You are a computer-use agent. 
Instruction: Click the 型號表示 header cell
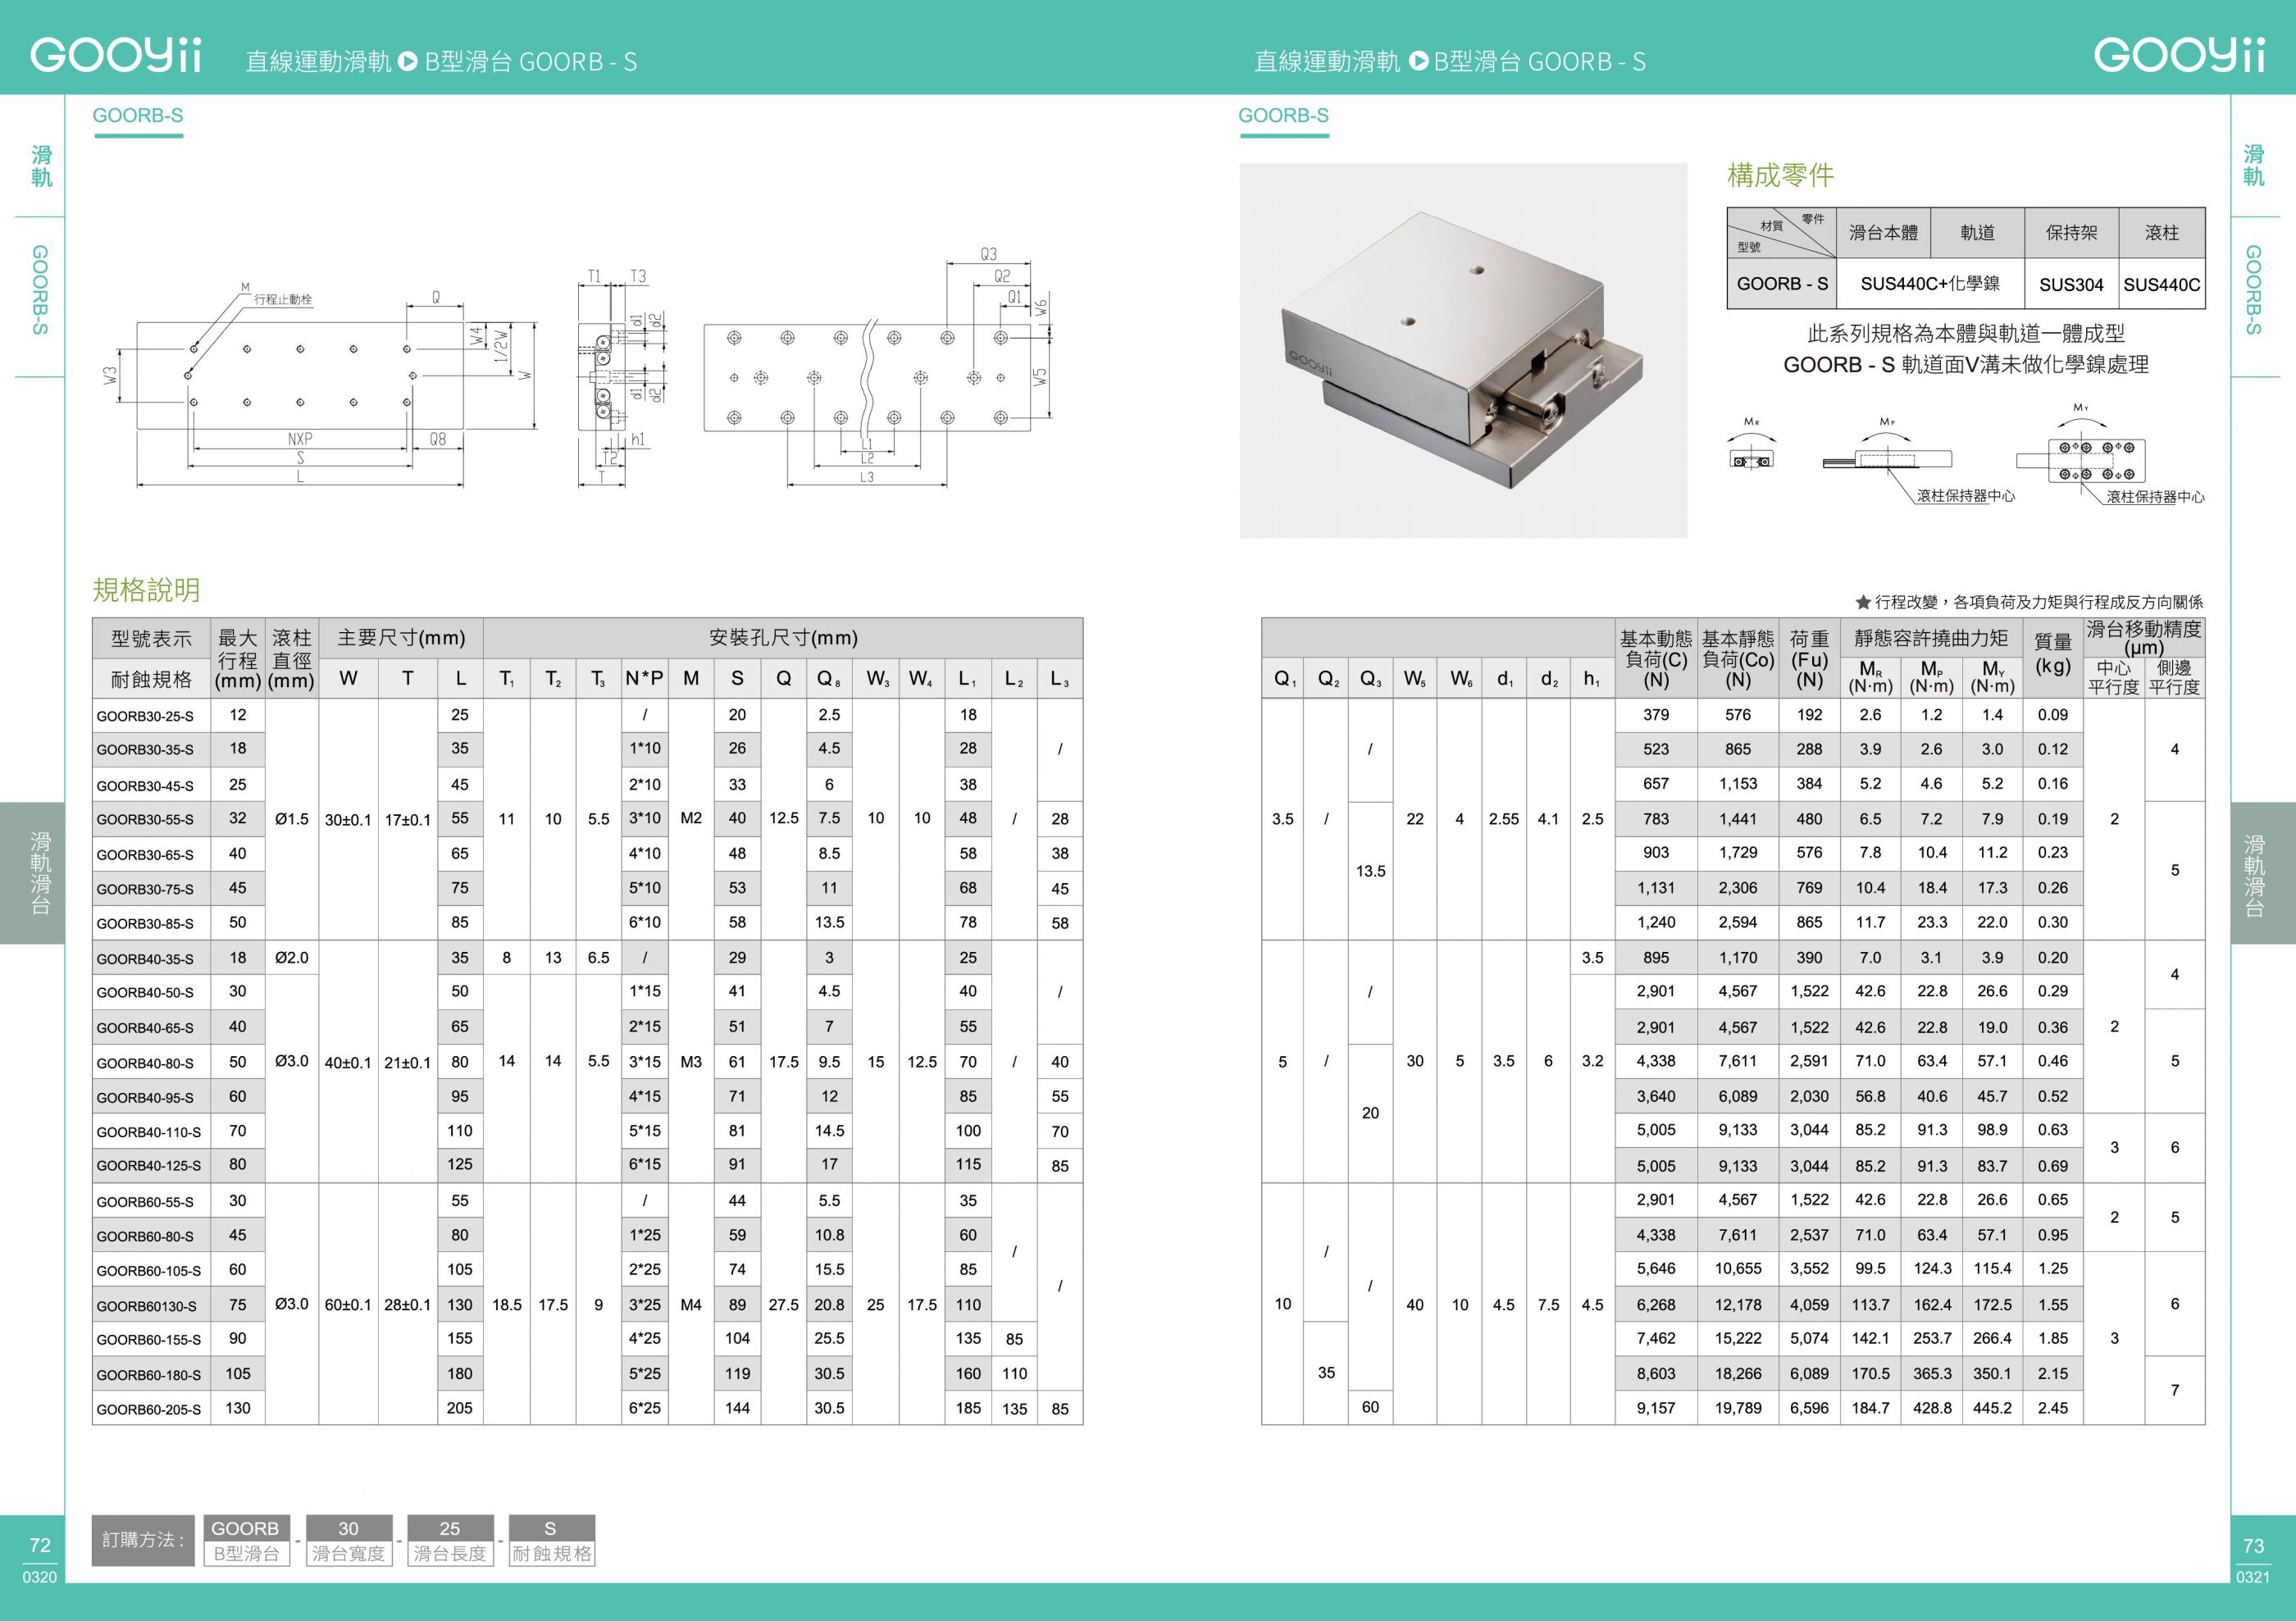(x=151, y=638)
